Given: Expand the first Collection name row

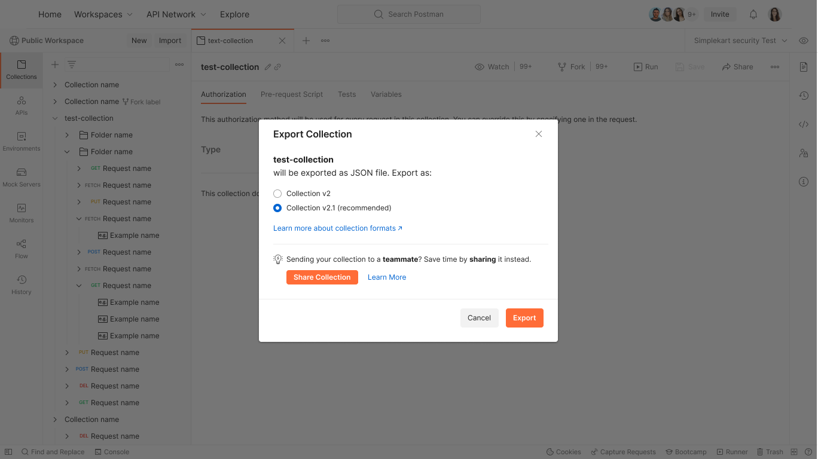Looking at the screenshot, I should tap(55, 85).
